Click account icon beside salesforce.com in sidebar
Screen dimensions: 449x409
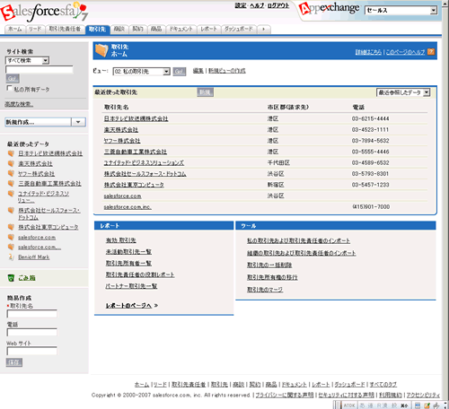[11, 238]
